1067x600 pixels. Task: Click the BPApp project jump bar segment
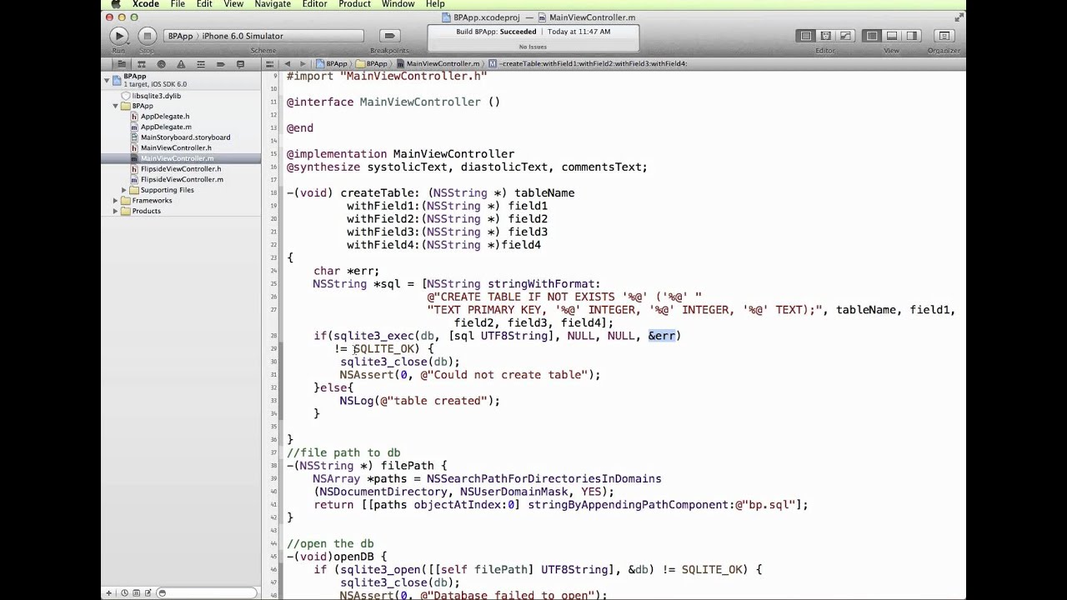tap(332, 64)
